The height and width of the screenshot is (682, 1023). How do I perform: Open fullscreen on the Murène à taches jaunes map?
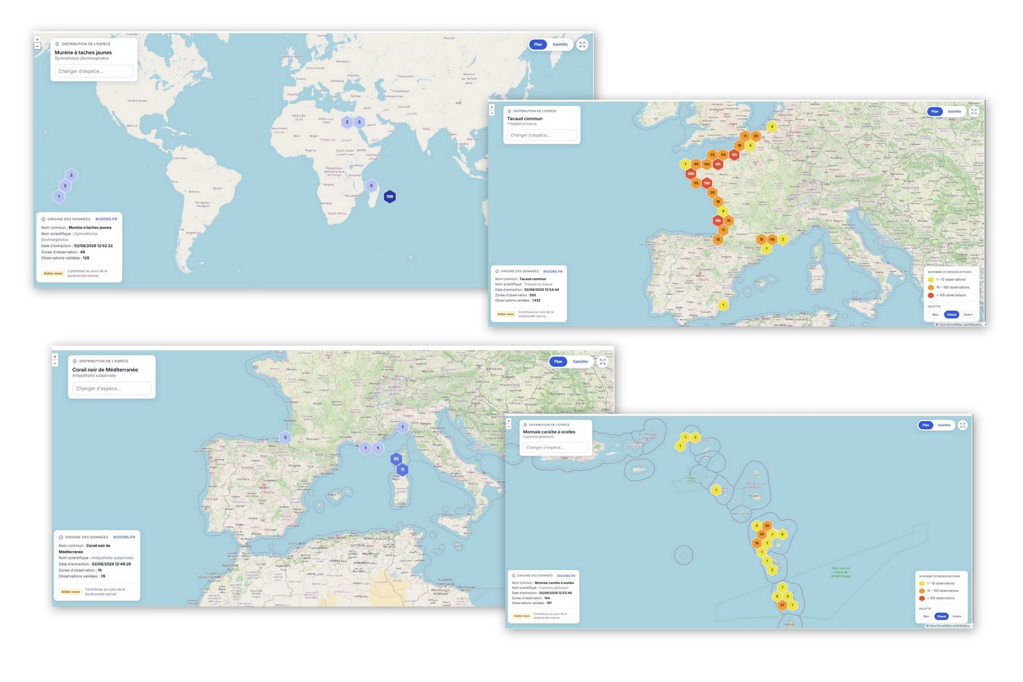[582, 45]
